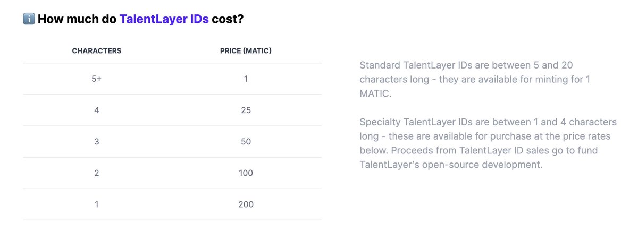Click the price value 25
The height and width of the screenshot is (231, 638).
pos(246,110)
